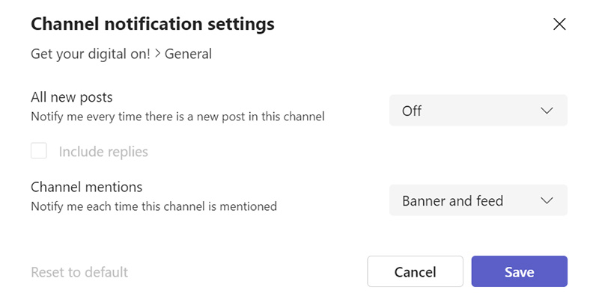Click the Channel notification settings title
The width and height of the screenshot is (599, 299).
pyautogui.click(x=152, y=24)
